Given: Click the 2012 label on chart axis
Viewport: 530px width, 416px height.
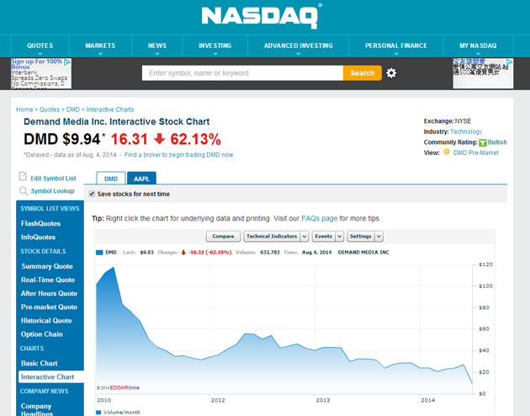Looking at the screenshot, I should coord(218,400).
